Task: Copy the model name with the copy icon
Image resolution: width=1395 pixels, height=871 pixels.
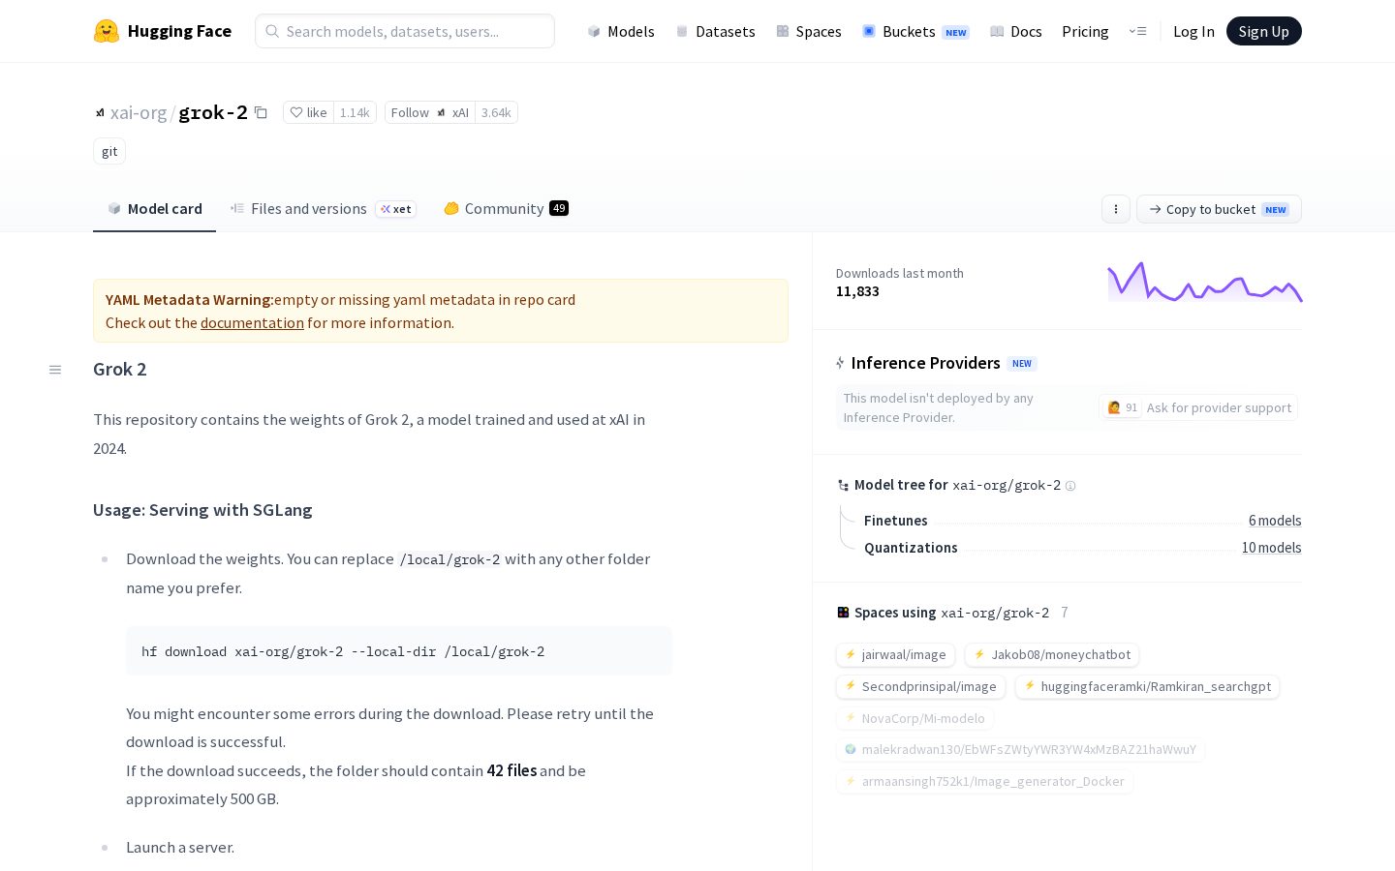Action: (261, 112)
